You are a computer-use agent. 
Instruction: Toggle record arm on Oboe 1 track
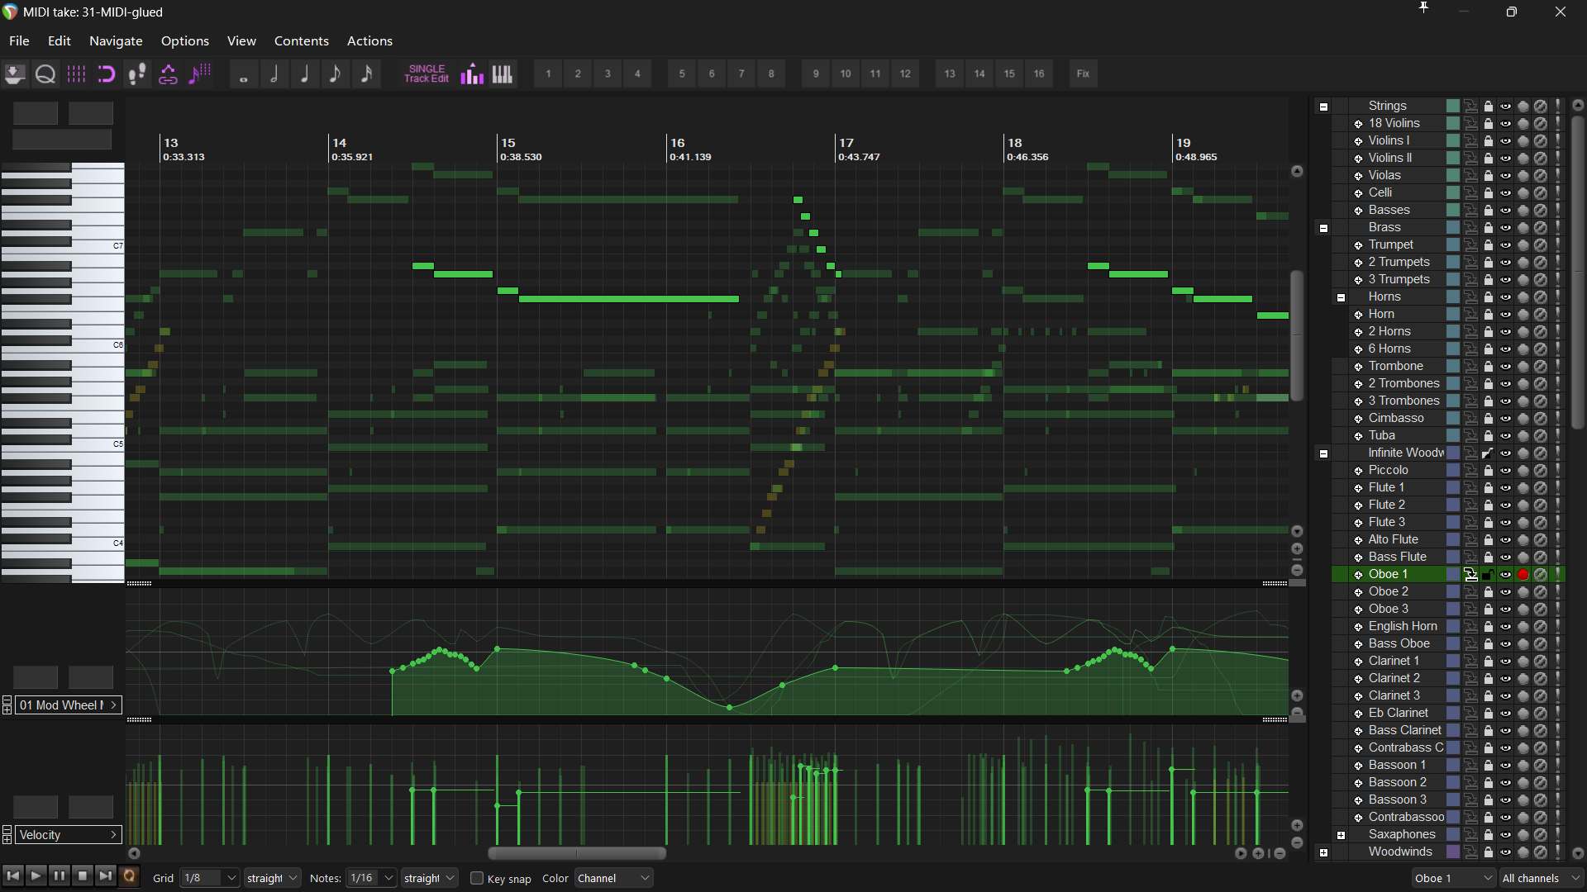coord(1523,575)
